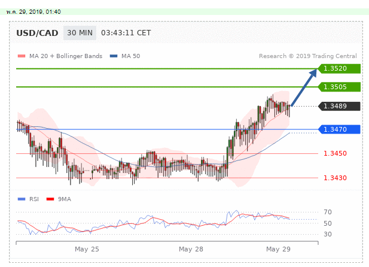369x267 pixels.
Task: Click the blue RSI legend swatch
Action: (22, 199)
